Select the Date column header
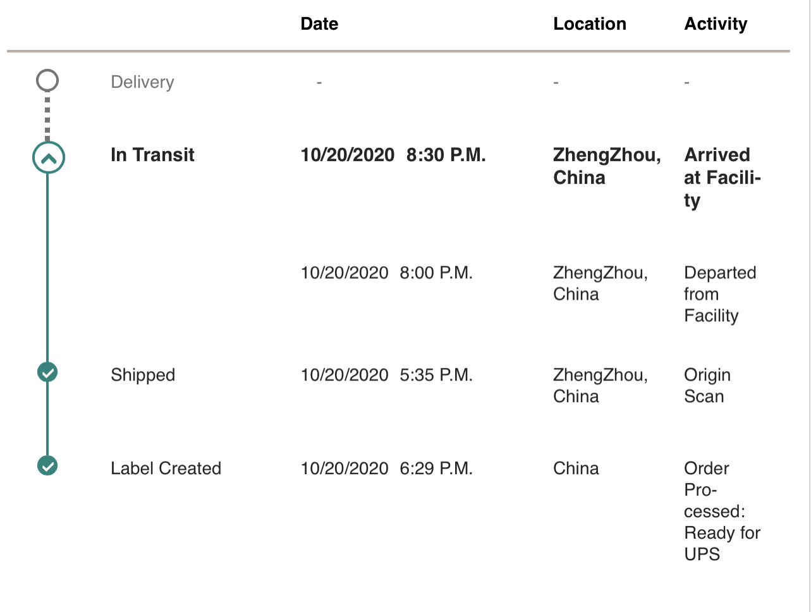811x612 pixels. click(x=319, y=24)
